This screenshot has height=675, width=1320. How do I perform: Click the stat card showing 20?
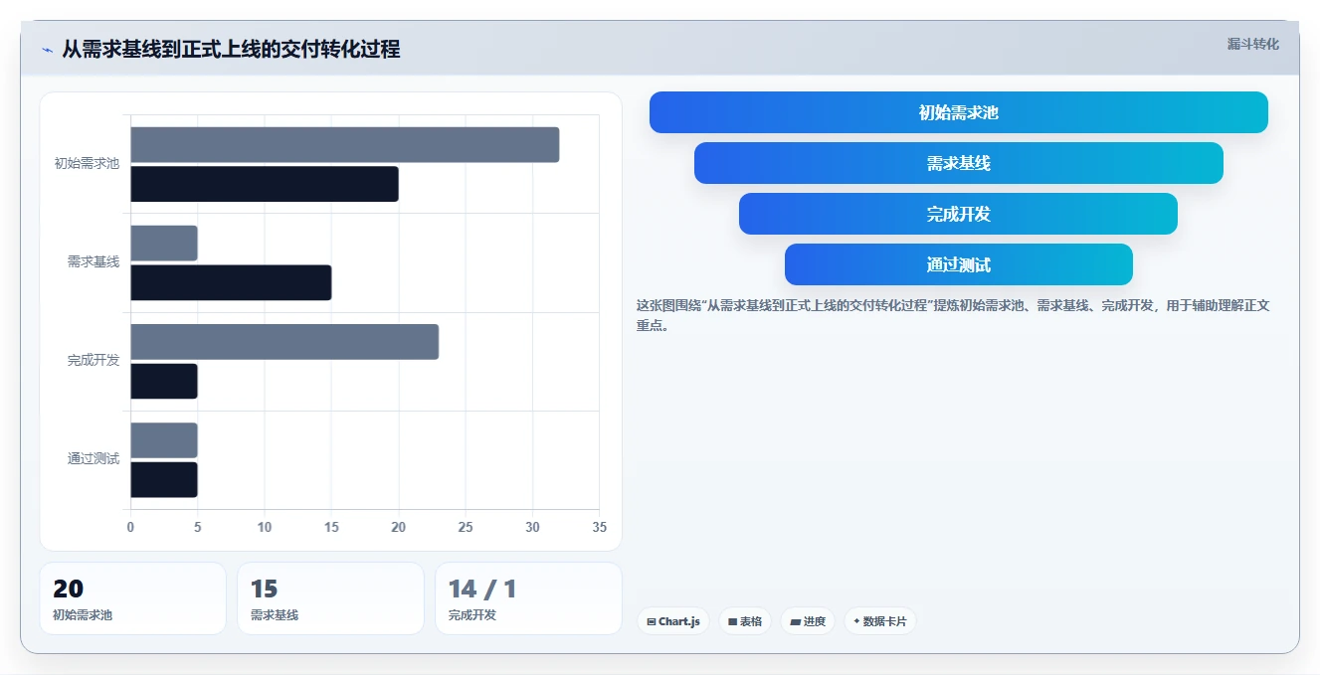click(x=133, y=598)
